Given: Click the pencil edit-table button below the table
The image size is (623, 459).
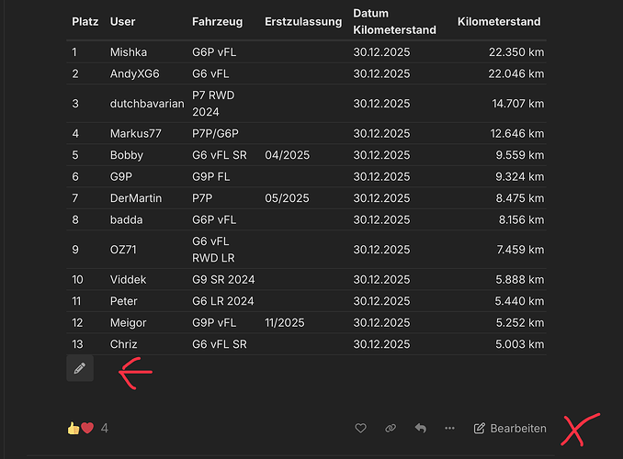Looking at the screenshot, I should tap(80, 368).
